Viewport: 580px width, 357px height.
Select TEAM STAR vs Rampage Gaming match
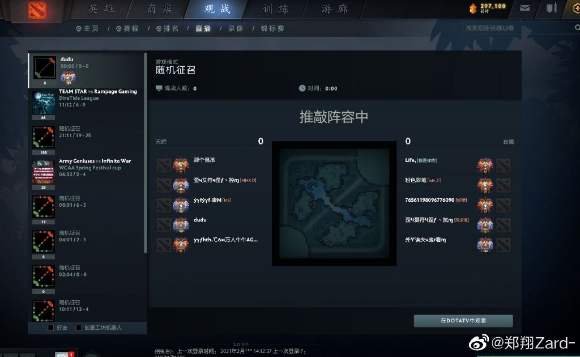pyautogui.click(x=86, y=104)
